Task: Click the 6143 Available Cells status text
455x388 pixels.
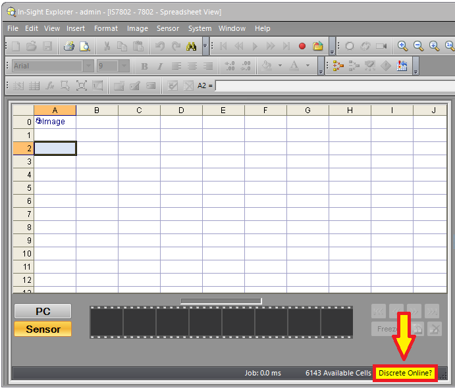Action: [338, 373]
